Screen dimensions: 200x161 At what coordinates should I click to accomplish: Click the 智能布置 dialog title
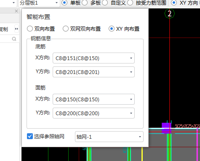pyautogui.click(x=38, y=17)
